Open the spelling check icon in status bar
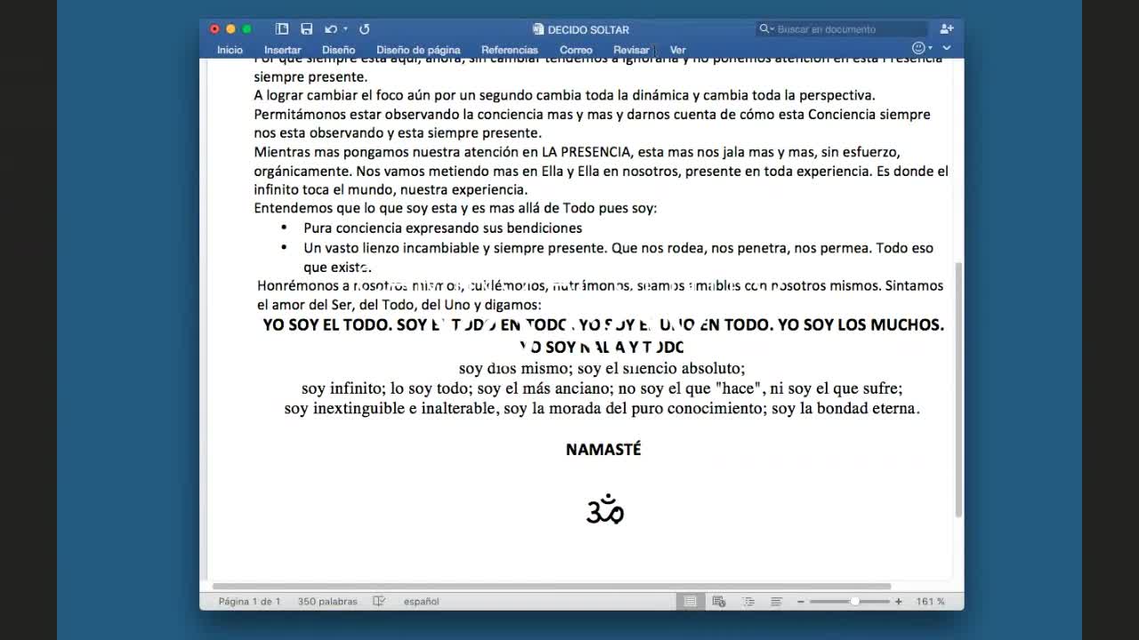Image resolution: width=1139 pixels, height=640 pixels. coord(378,602)
